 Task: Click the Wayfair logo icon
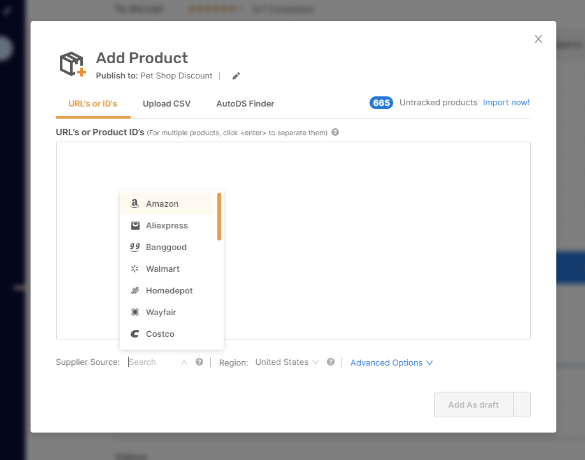[x=135, y=312]
